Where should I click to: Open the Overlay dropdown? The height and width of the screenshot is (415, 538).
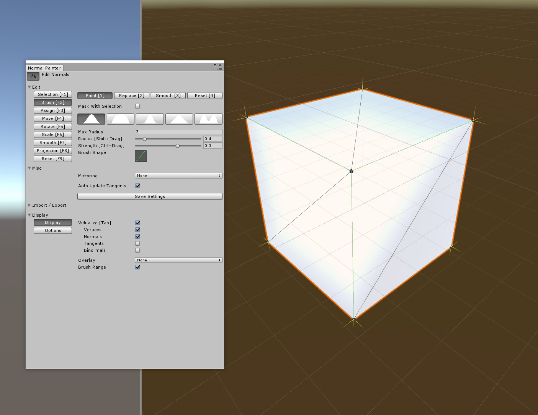coord(178,260)
